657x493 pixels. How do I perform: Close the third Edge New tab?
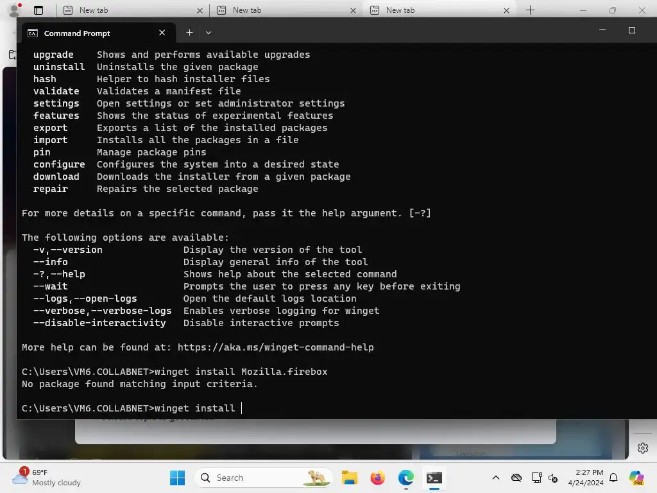tap(507, 10)
